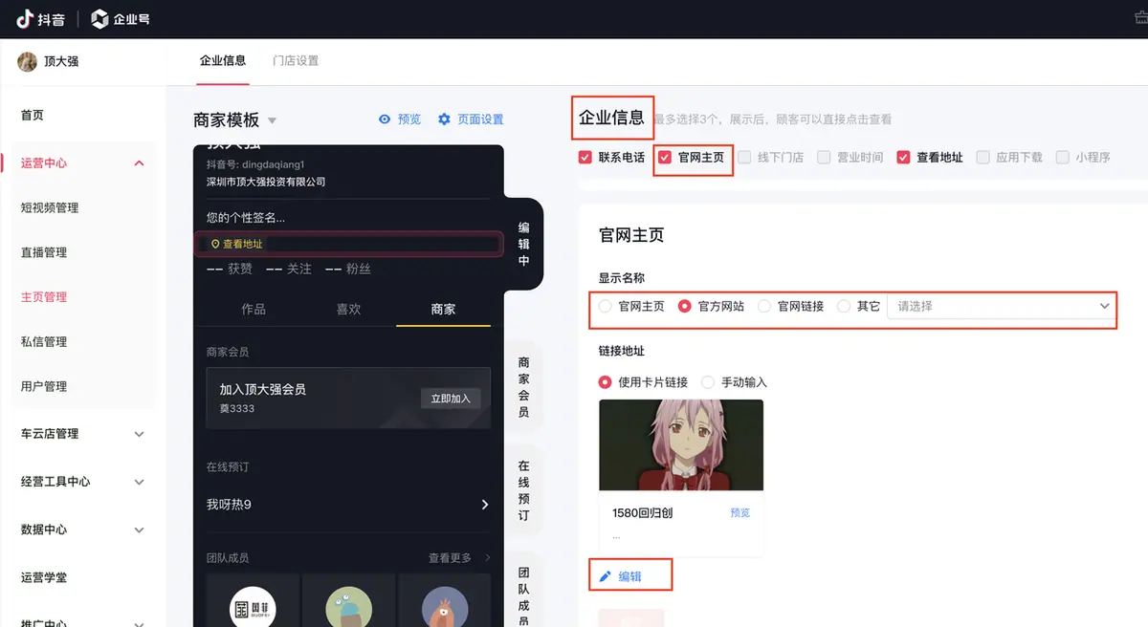Select the 其它 radio option
This screenshot has width=1148, height=627.
click(844, 307)
